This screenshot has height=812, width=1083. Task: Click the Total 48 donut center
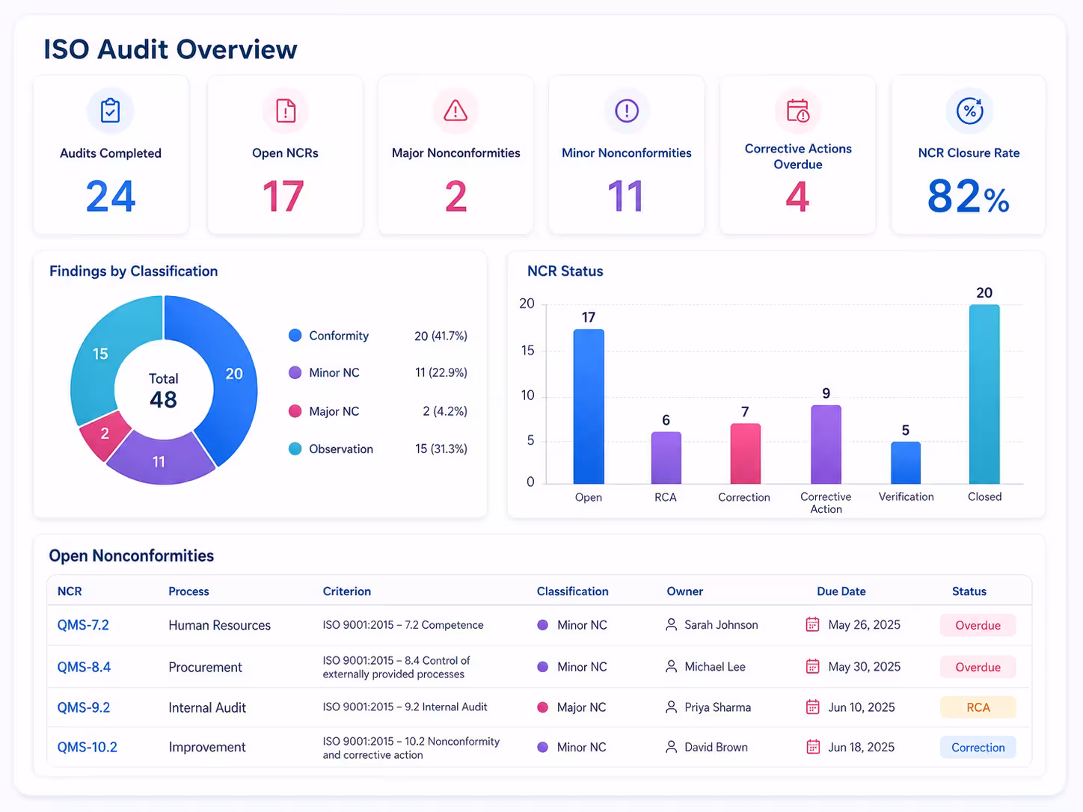pos(163,390)
